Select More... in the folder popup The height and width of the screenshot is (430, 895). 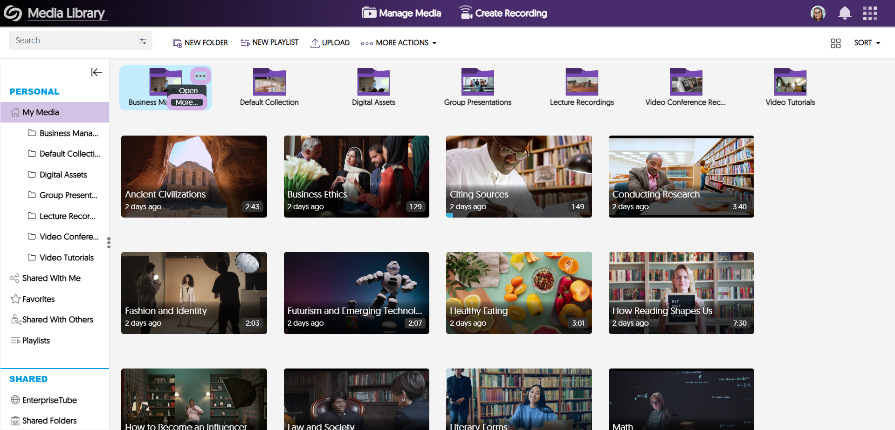point(187,102)
